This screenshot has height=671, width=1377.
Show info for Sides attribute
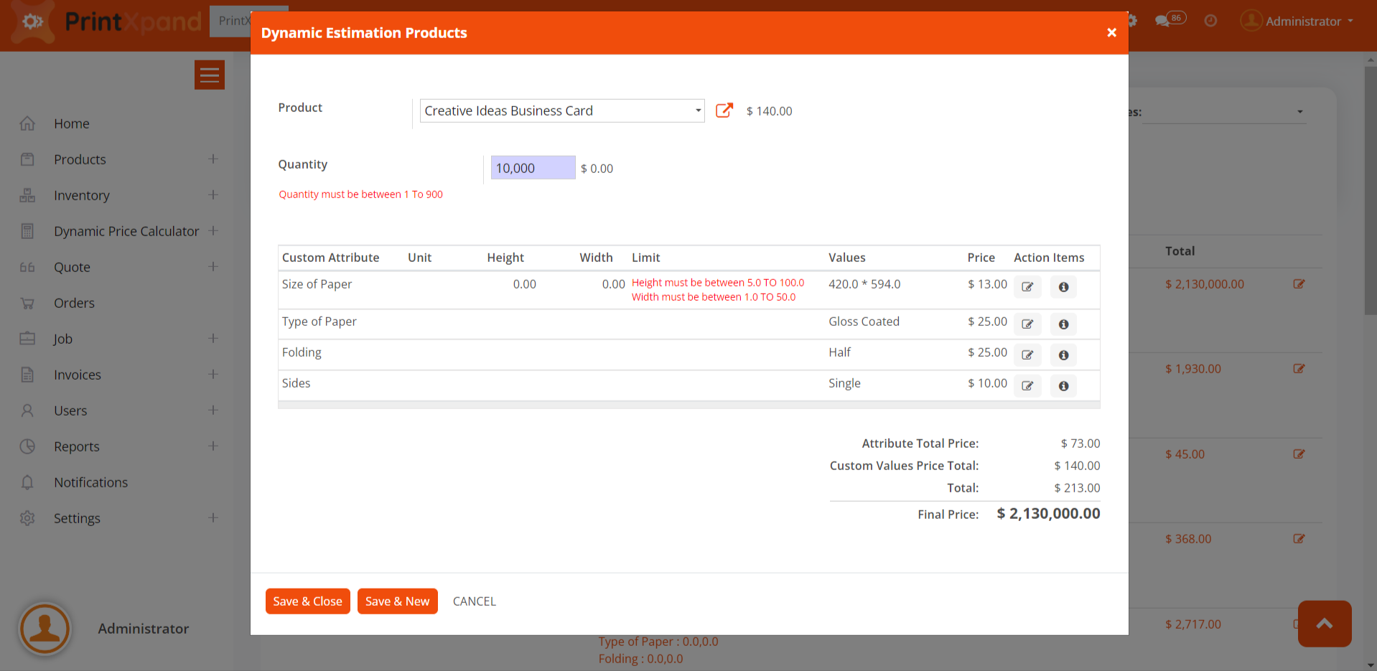click(1063, 386)
